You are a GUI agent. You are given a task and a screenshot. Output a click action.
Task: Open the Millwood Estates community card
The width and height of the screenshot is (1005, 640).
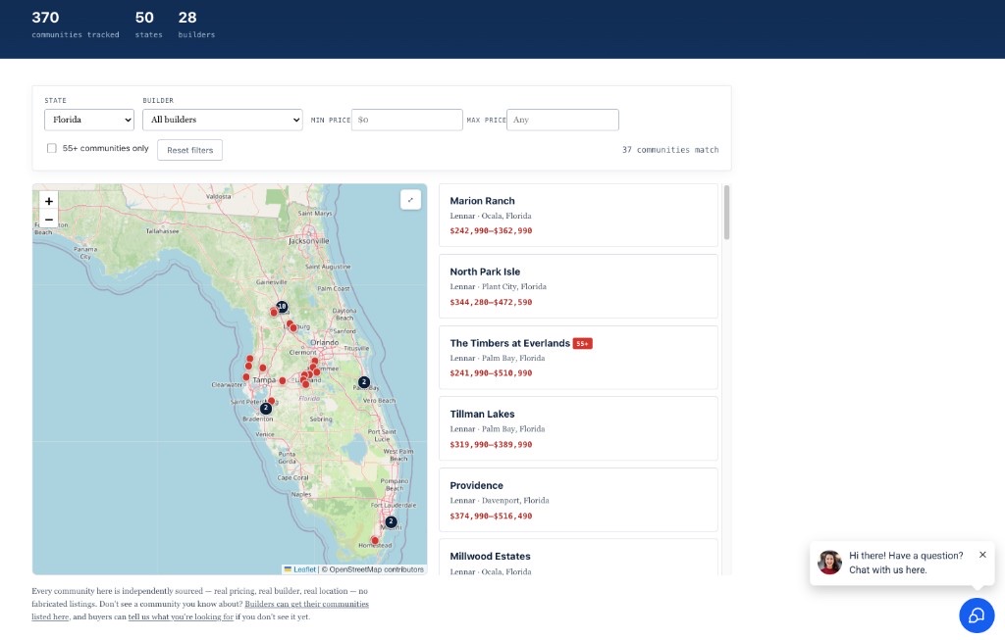click(578, 558)
